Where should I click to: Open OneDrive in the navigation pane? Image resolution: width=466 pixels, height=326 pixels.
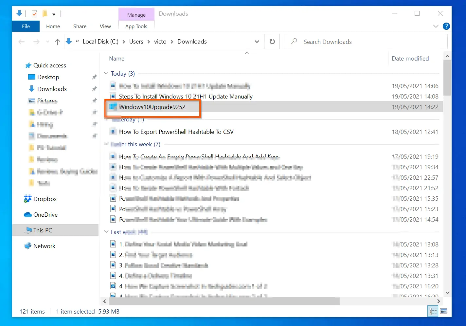pyautogui.click(x=45, y=215)
